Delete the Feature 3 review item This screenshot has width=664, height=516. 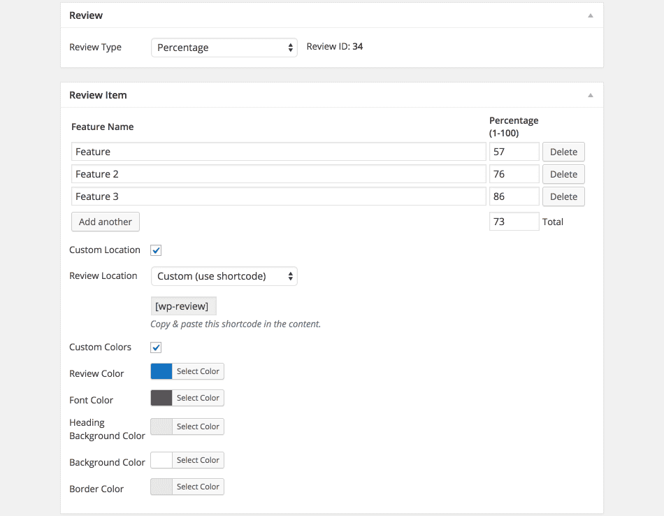[x=563, y=196]
